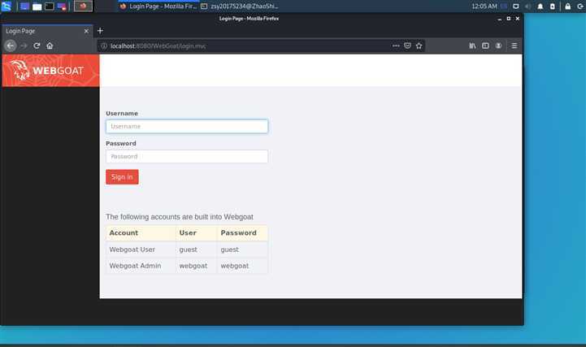Image resolution: width=586 pixels, height=347 pixels.
Task: Close the Firefox window
Action: tap(517, 19)
